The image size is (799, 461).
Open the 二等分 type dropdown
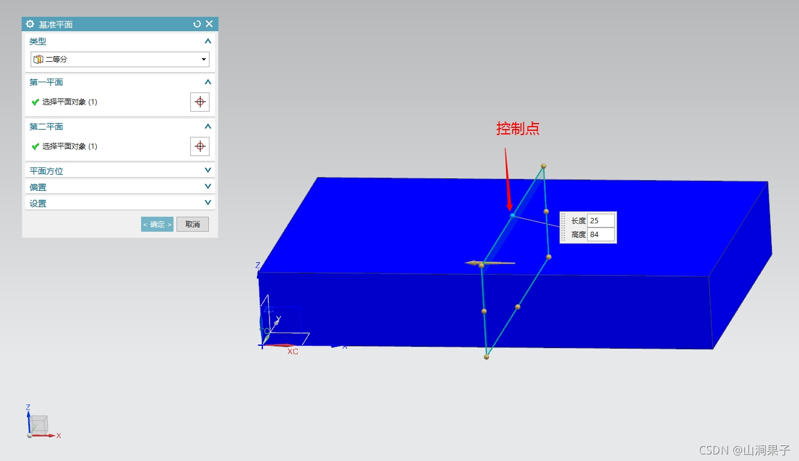[120, 59]
